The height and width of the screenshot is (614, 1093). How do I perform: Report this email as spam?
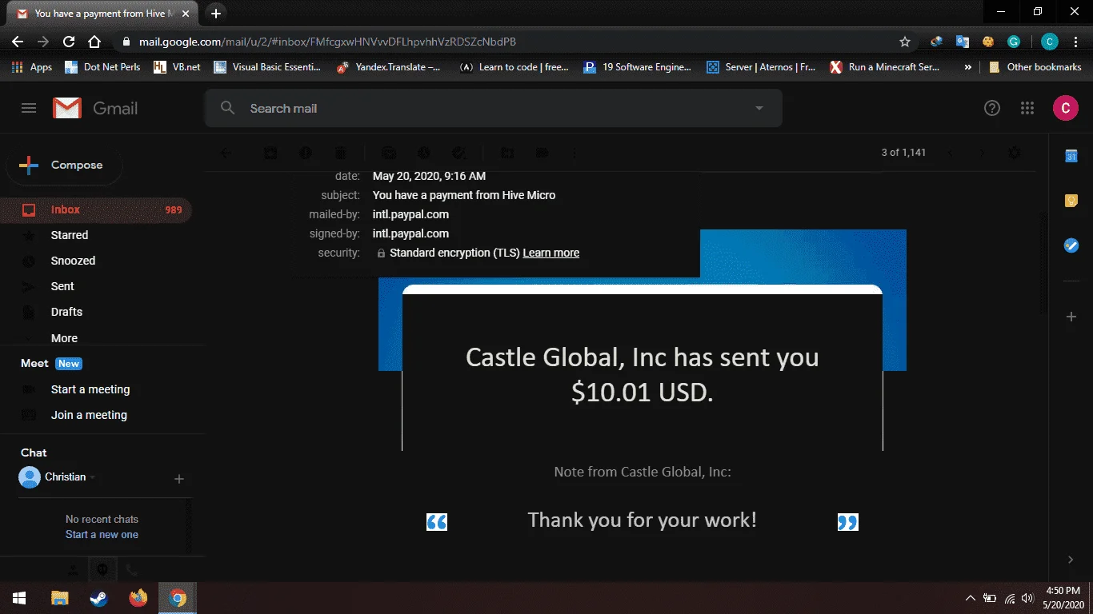point(305,153)
